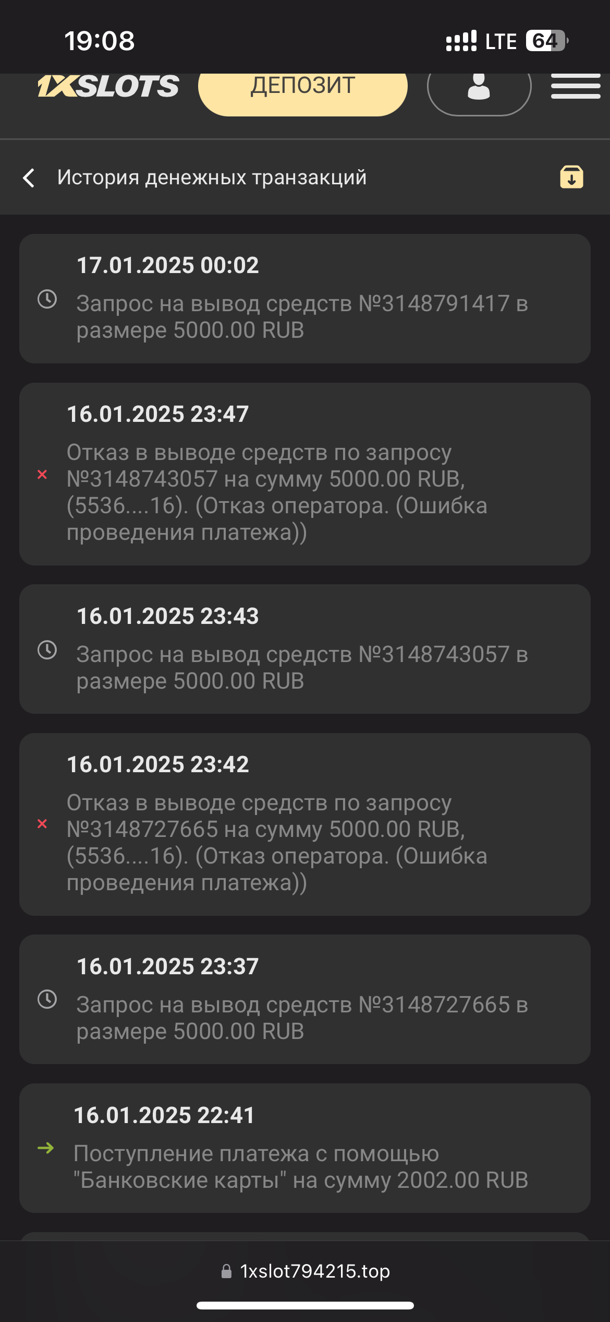
Task: Tap clock icon for request №3148791417
Action: point(47,299)
